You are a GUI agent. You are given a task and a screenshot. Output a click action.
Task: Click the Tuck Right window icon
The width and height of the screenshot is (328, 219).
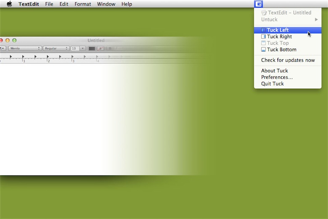coord(263,36)
